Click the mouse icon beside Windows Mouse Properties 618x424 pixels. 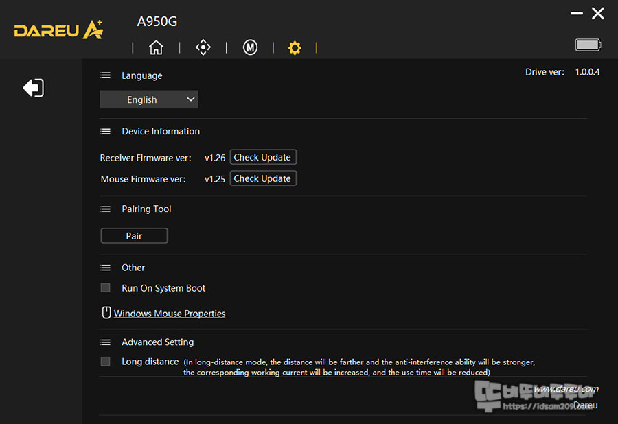pyautogui.click(x=106, y=313)
